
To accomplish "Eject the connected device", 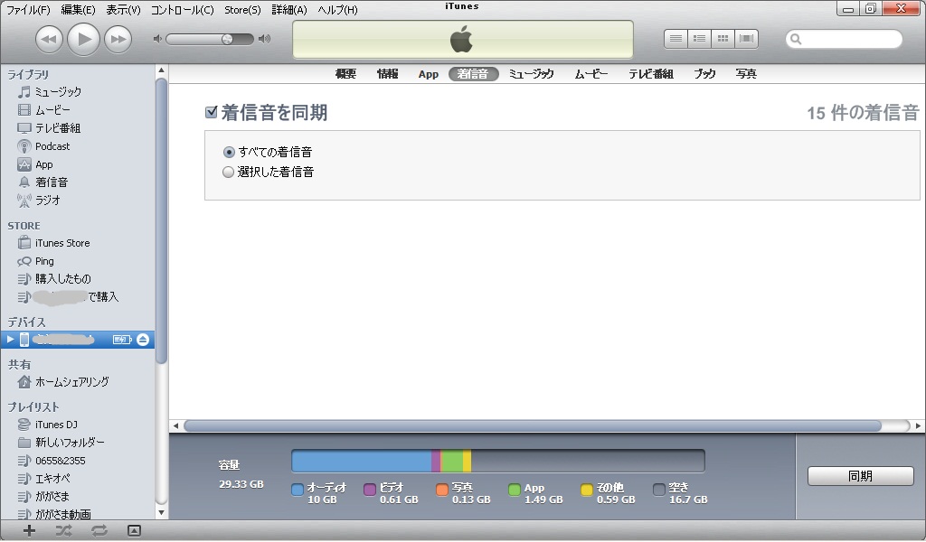I will click(x=143, y=340).
